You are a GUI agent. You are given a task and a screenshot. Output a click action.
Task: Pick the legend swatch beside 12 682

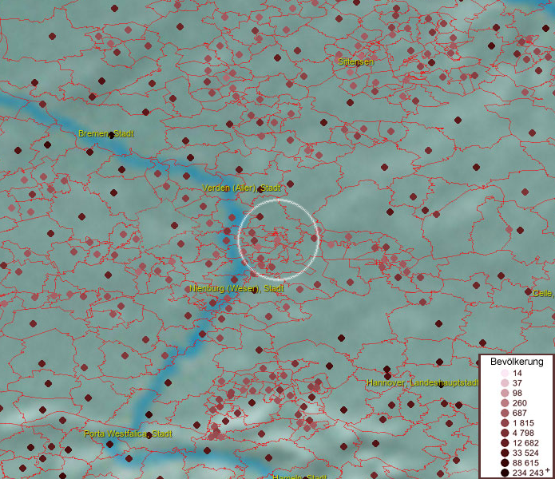point(505,443)
